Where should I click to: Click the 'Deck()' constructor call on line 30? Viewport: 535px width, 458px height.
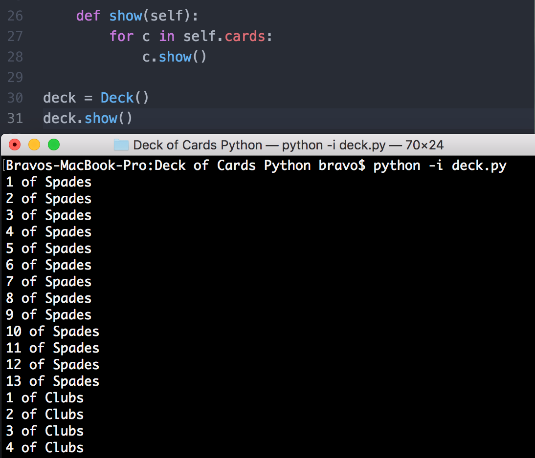coord(125,98)
